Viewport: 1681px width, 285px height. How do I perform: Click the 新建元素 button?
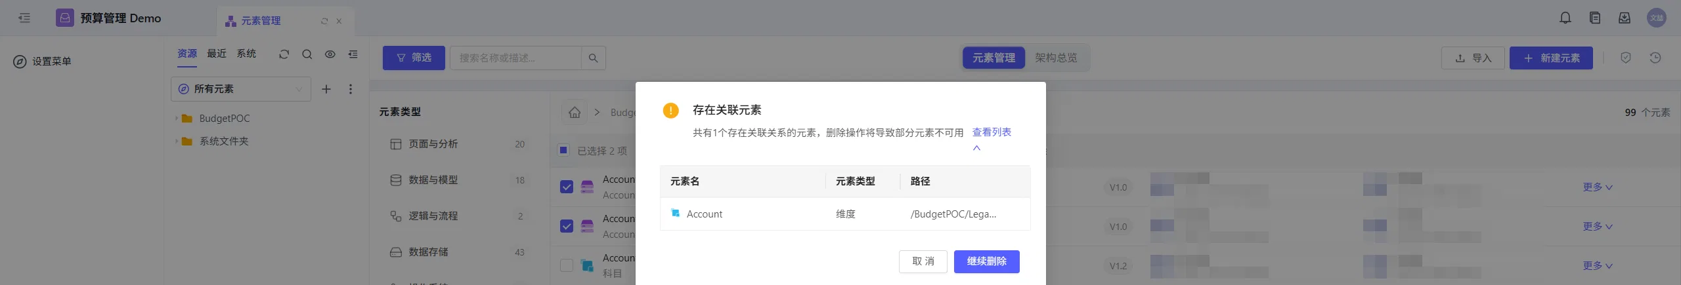(x=1551, y=58)
